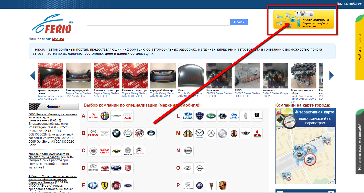The image size is (364, 193).
Task: Click the Ford oval logo
Action: coord(128,186)
